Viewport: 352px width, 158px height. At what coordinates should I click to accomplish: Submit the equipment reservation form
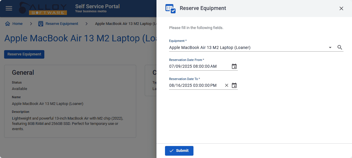(179, 151)
